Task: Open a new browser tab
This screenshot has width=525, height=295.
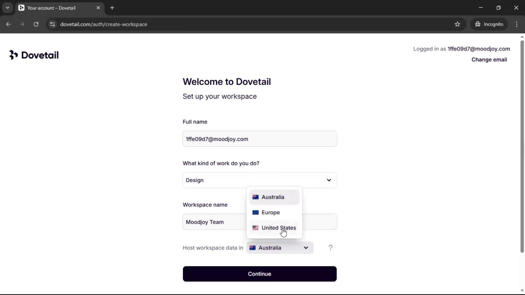Action: pyautogui.click(x=112, y=8)
